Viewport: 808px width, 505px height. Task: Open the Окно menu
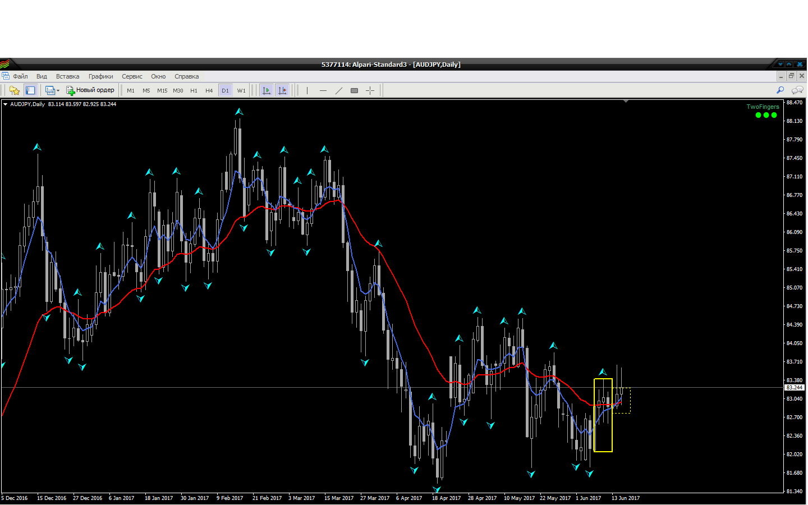click(158, 76)
